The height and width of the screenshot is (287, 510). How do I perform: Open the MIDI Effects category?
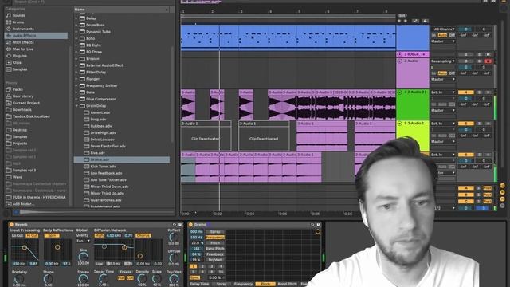pyautogui.click(x=23, y=42)
